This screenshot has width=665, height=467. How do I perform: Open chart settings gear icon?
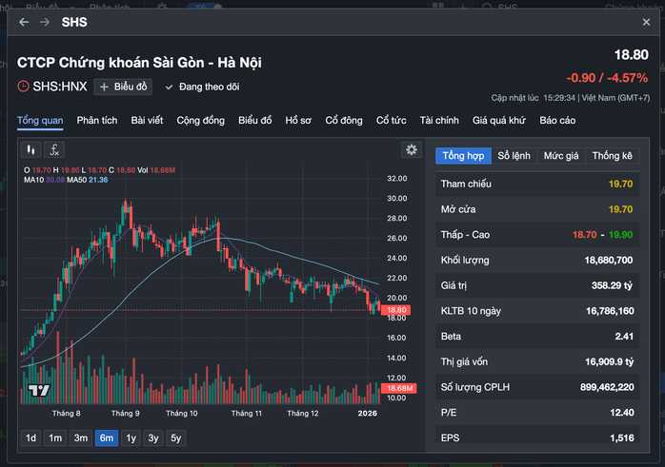click(x=411, y=149)
